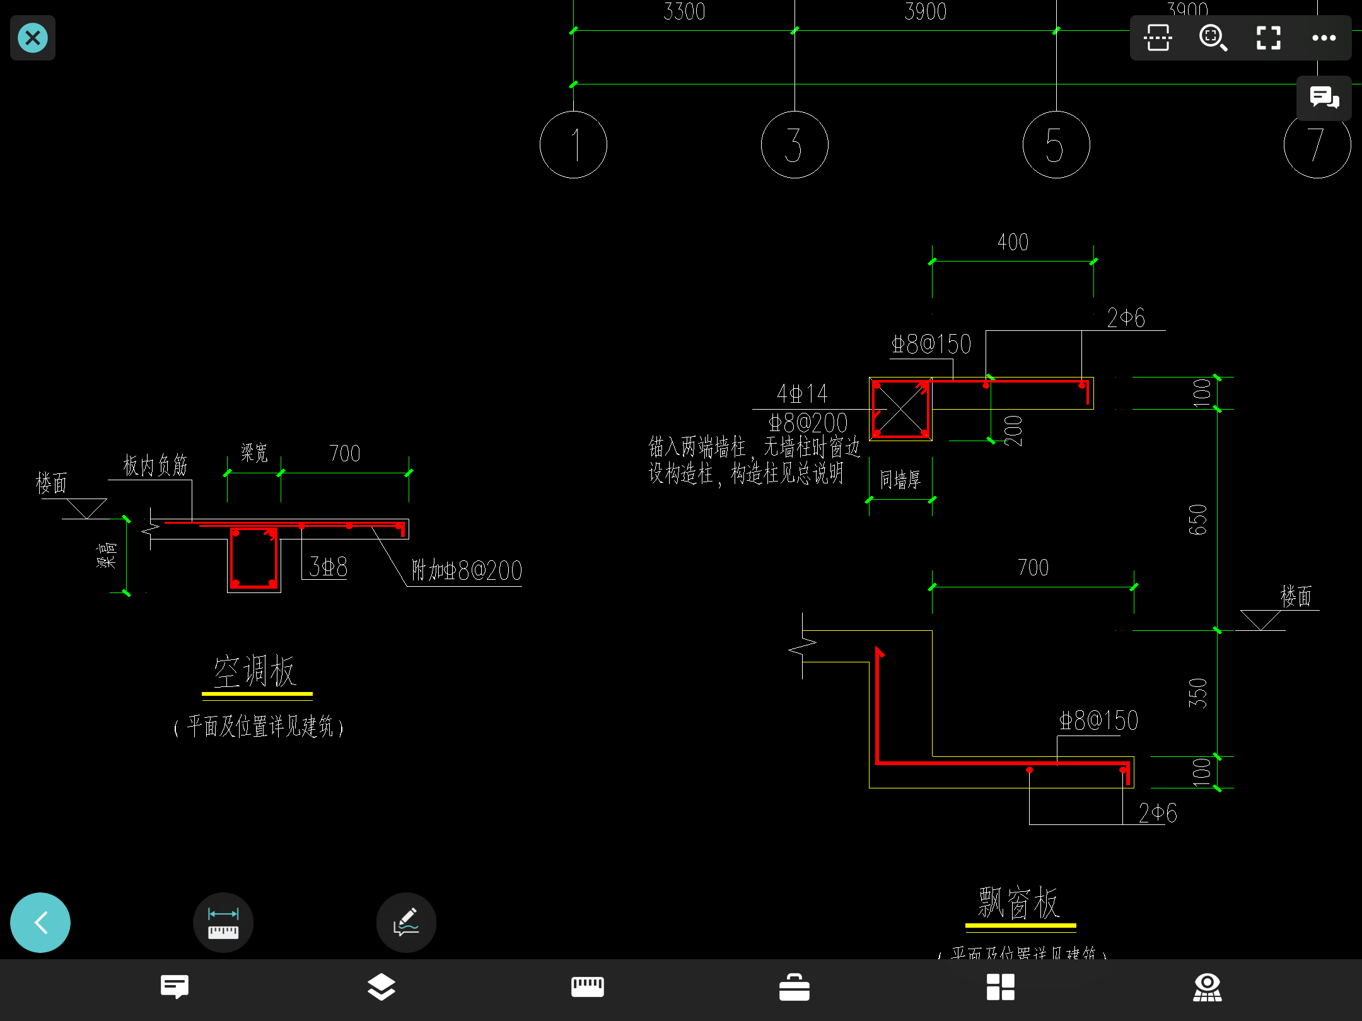This screenshot has height=1021, width=1362.
Task: Click the 附加Φ8@200 rebar annotation
Action: coord(467,570)
